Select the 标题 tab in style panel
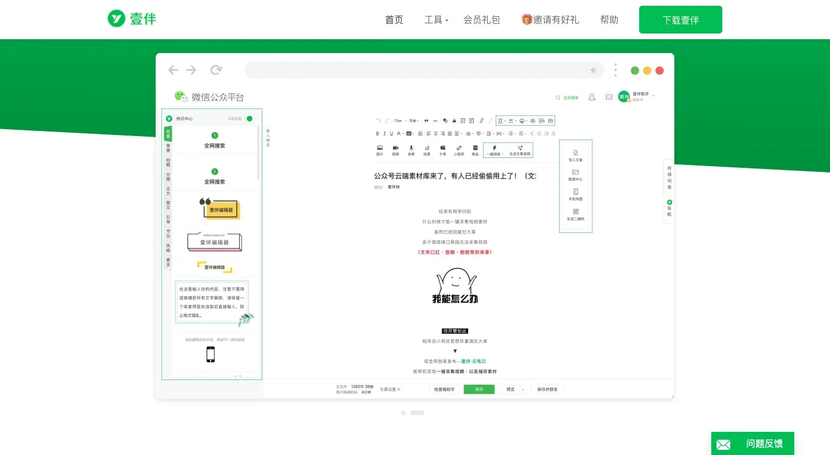The width and height of the screenshot is (830, 455). pos(168,163)
